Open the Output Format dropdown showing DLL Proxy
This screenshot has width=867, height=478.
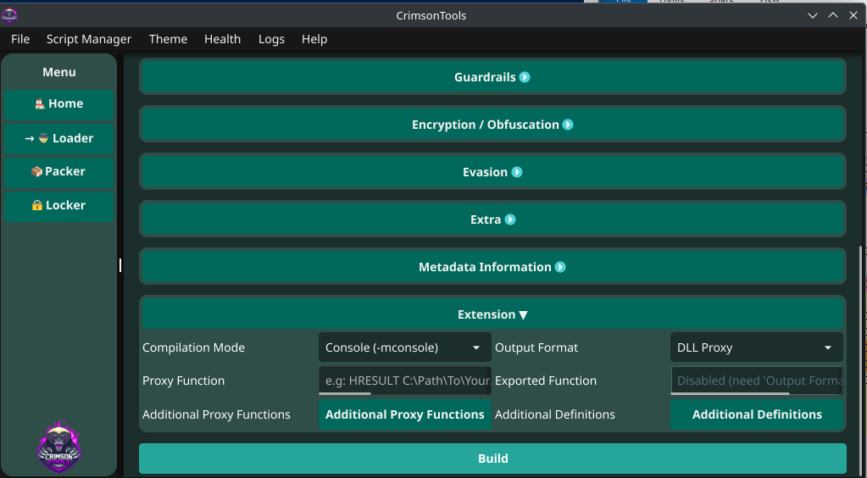click(x=756, y=347)
